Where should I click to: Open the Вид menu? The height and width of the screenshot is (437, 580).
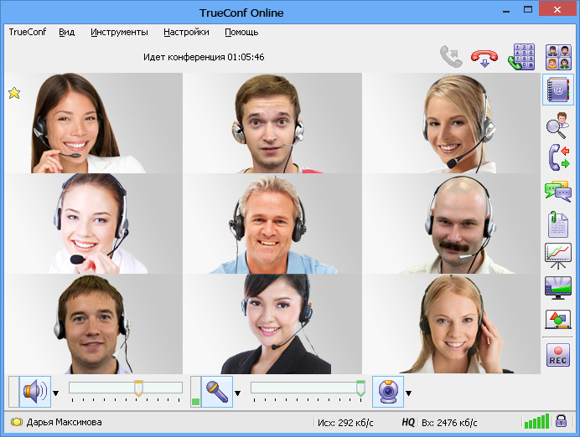pyautogui.click(x=67, y=32)
